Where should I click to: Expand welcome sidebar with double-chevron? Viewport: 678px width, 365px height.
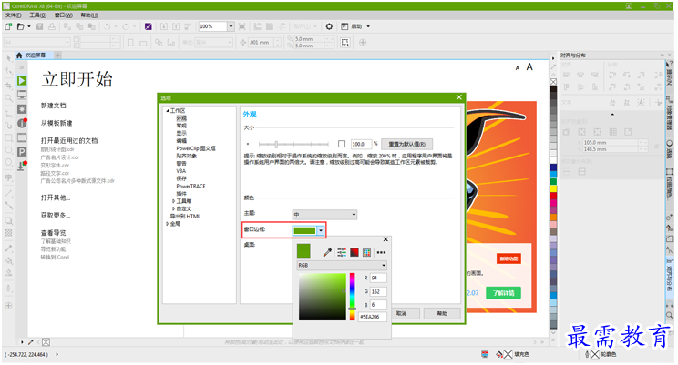(21, 67)
